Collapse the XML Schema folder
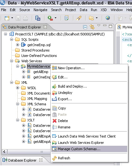 pos(17,104)
